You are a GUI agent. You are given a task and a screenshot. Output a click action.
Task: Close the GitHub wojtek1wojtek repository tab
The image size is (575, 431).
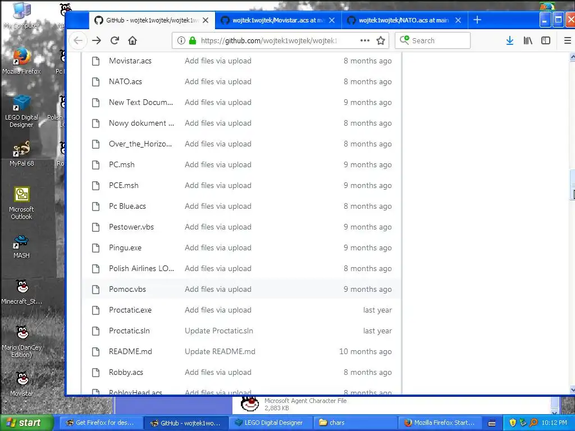206,20
